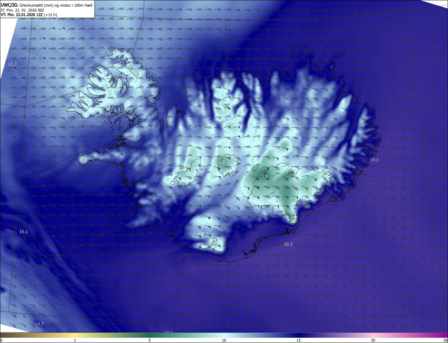This screenshot has height=343, width=448.
Task: Click the colorbar at tick value 0
Action: pos(1,340)
